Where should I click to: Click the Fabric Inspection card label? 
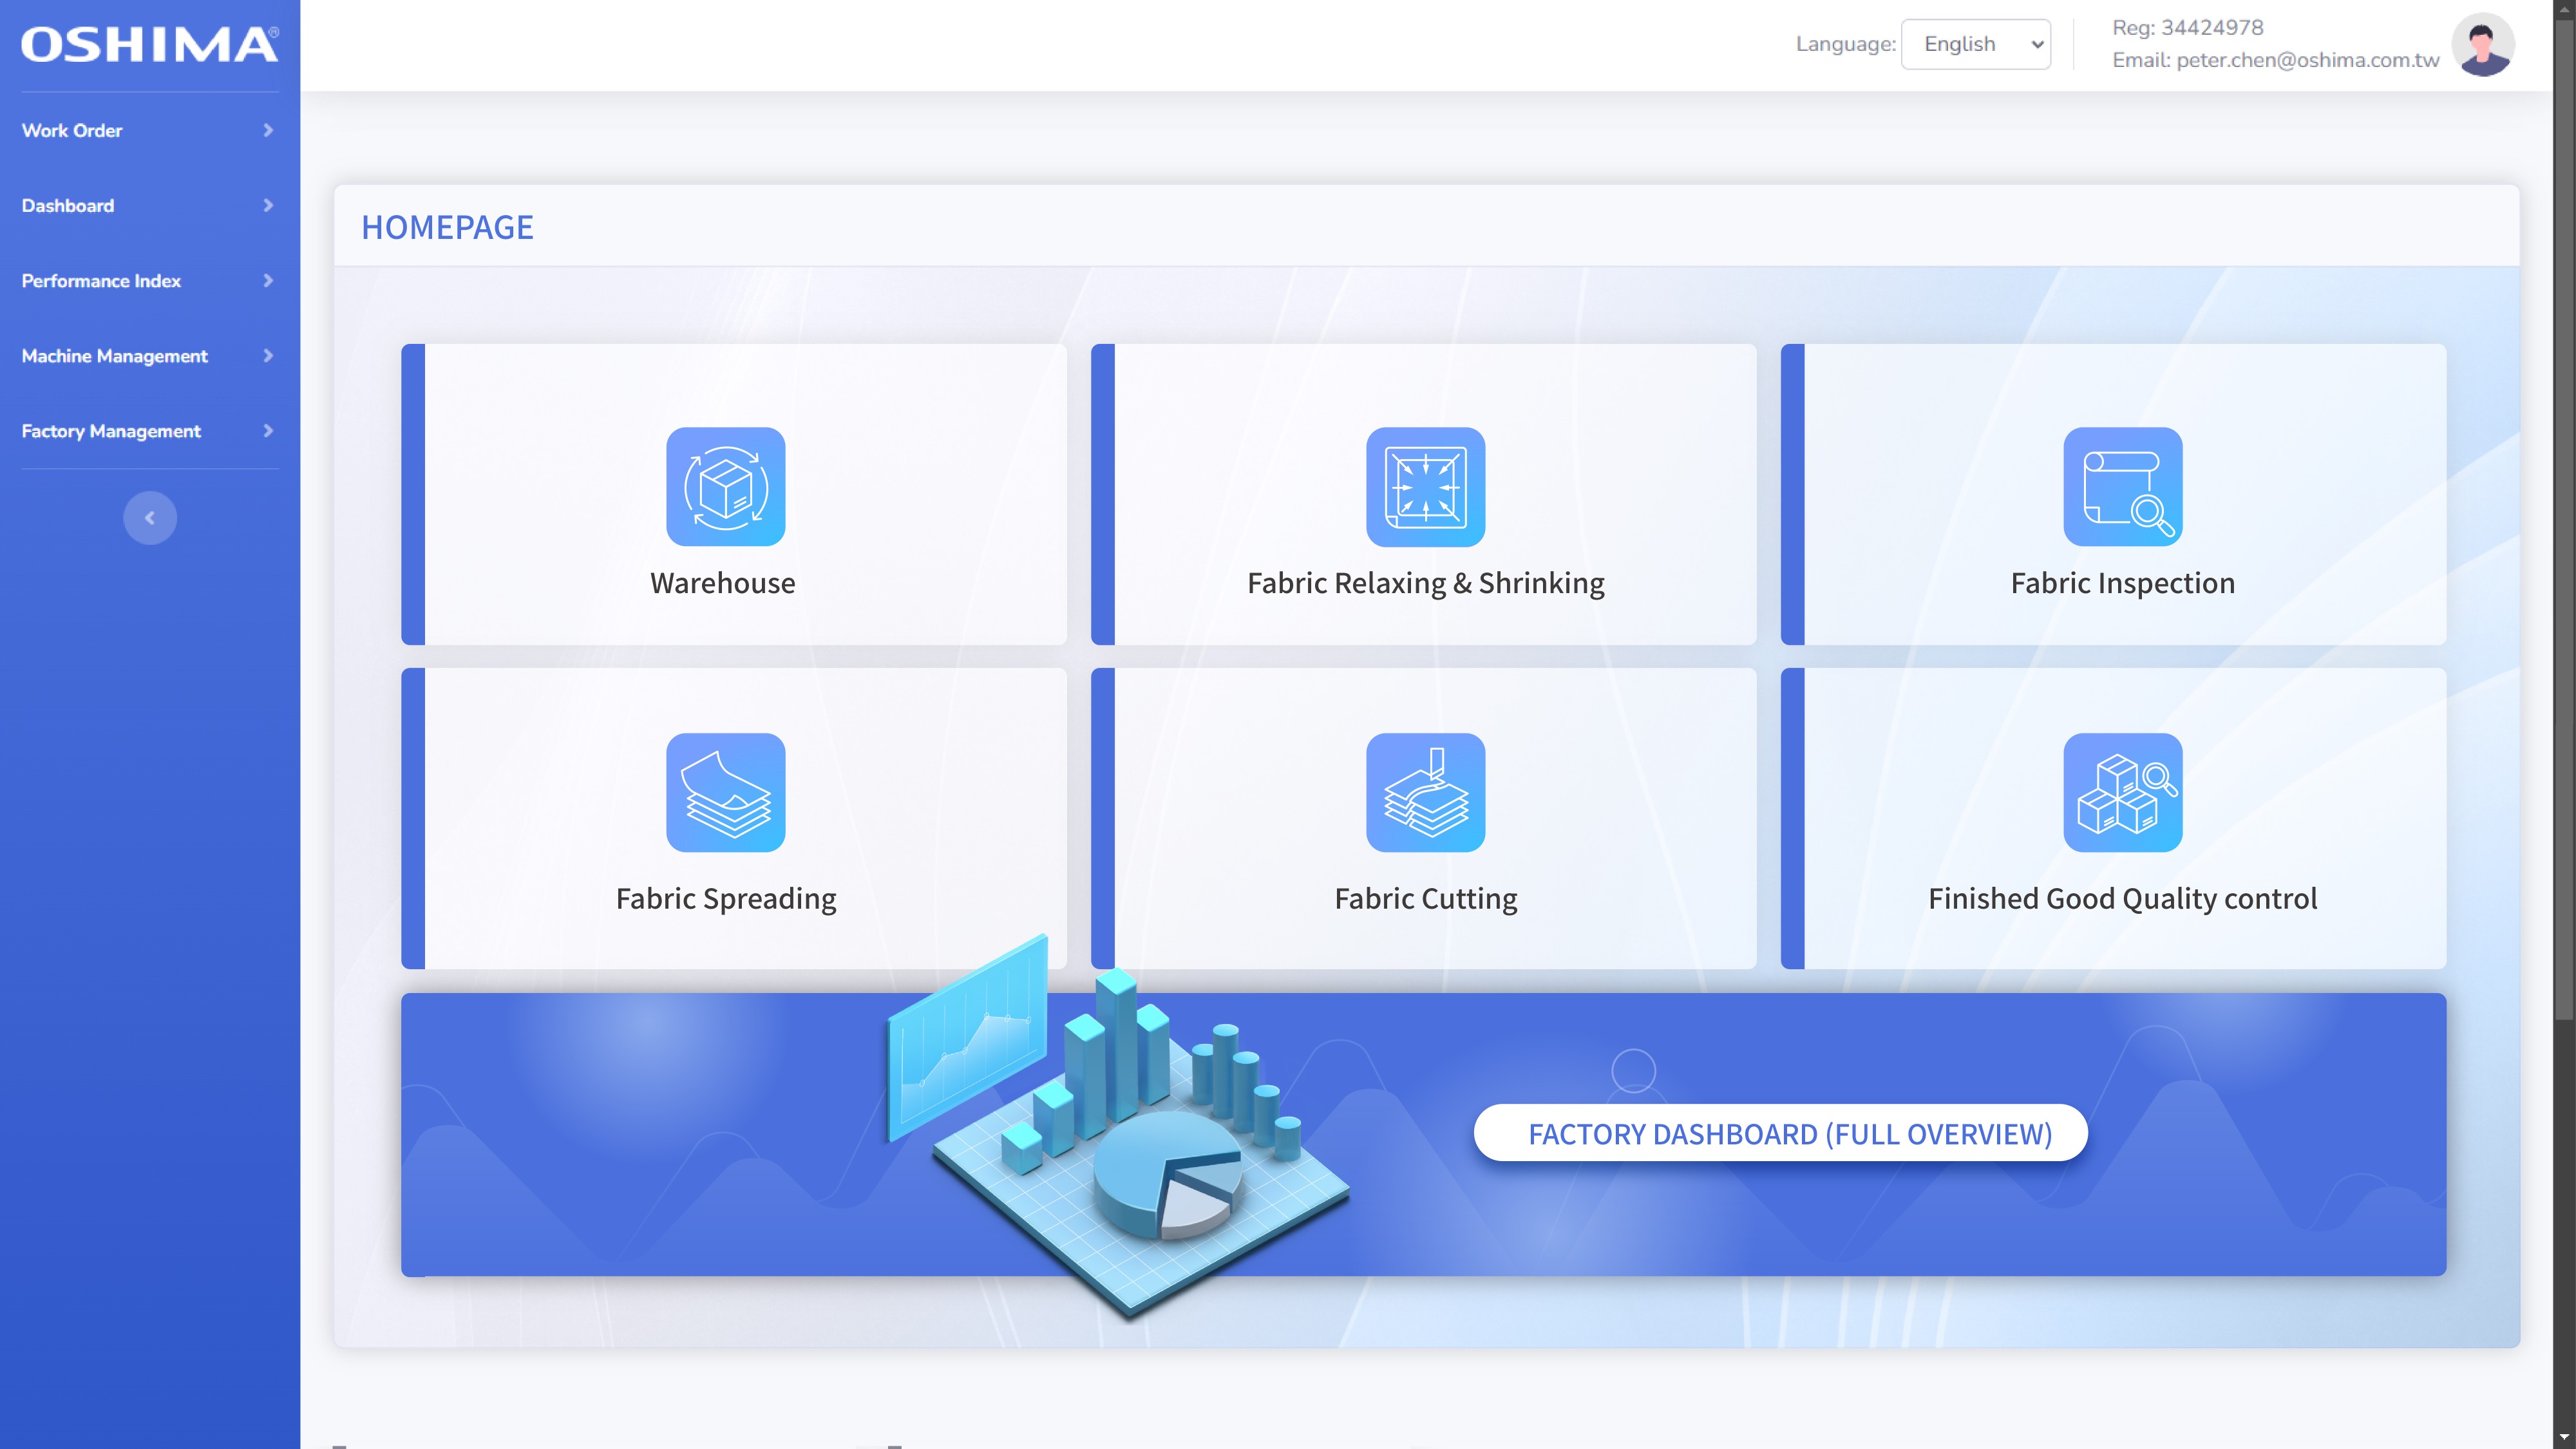[x=2122, y=583]
